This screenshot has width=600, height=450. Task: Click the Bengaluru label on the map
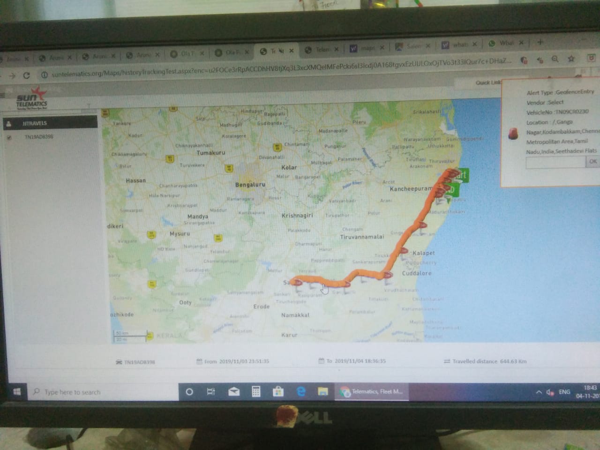(x=250, y=185)
